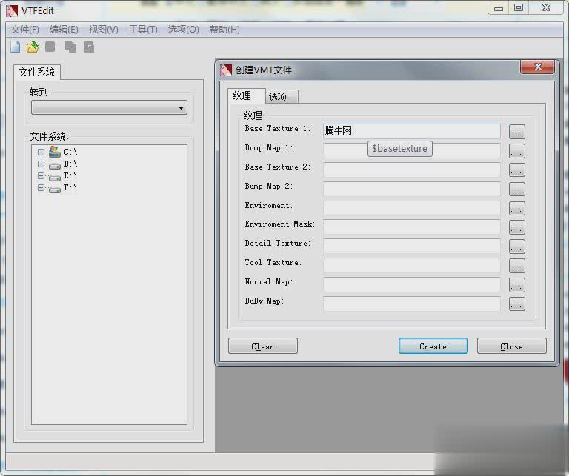Minimize the VTFEdit window
The height and width of the screenshot is (476, 569).
[499, 7]
